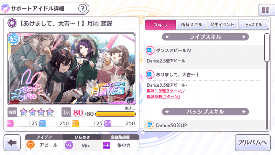Screen dimensions: 275x155
Task: Click the S rarity badge on the card
Action: pos(14,39)
